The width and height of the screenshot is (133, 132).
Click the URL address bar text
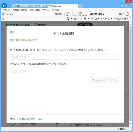coord(26,6)
